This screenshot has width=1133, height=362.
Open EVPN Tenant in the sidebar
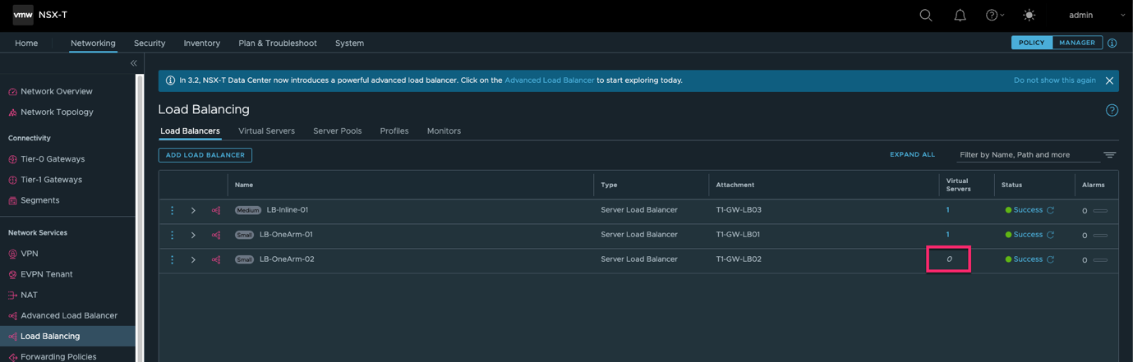coord(47,274)
